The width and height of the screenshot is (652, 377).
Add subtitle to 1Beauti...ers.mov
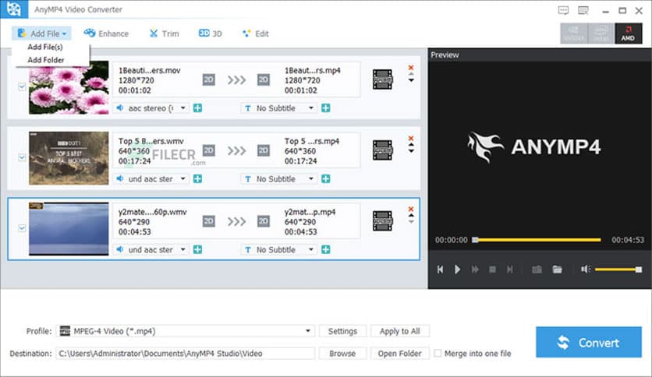coord(326,108)
